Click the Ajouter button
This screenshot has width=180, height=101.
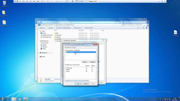[x=85, y=62]
